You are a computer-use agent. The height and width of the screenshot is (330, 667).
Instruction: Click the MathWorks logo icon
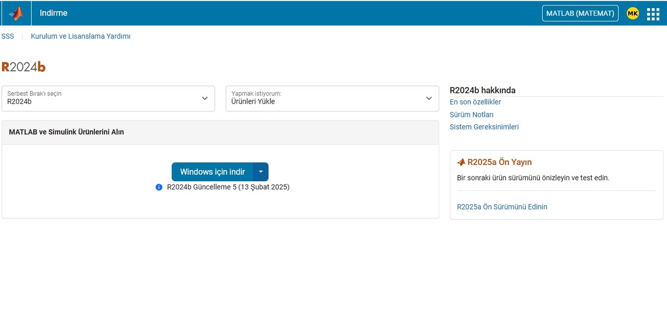[16, 13]
